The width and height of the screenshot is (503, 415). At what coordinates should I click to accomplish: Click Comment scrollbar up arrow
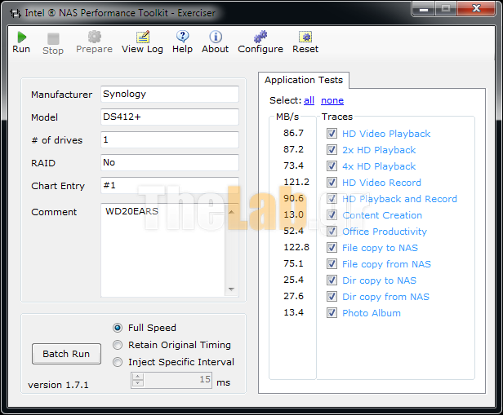[231, 212]
